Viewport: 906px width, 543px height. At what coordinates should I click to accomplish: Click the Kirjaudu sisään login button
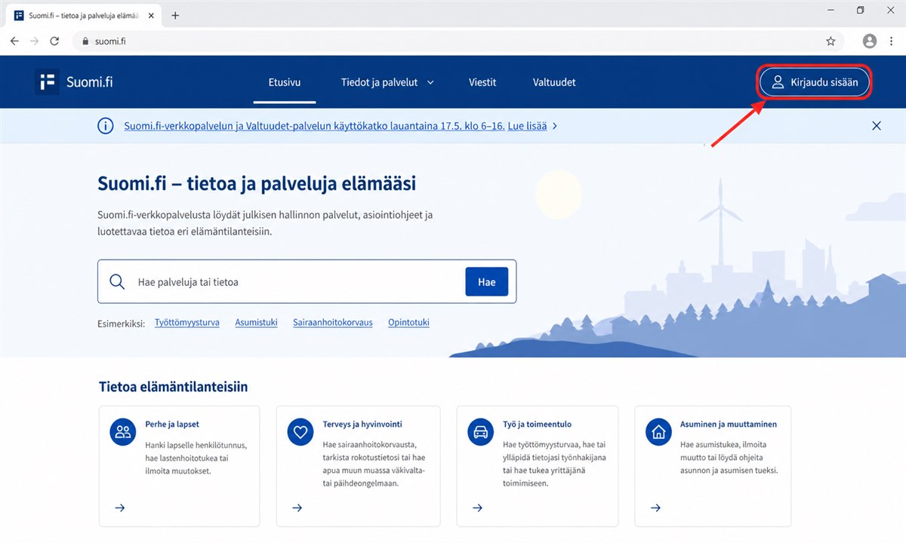pos(815,82)
